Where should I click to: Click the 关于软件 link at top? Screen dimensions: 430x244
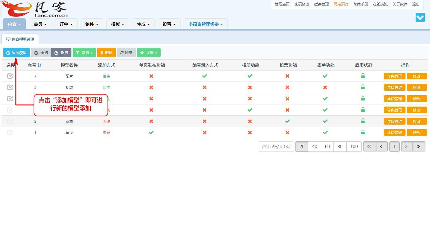[x=400, y=4]
